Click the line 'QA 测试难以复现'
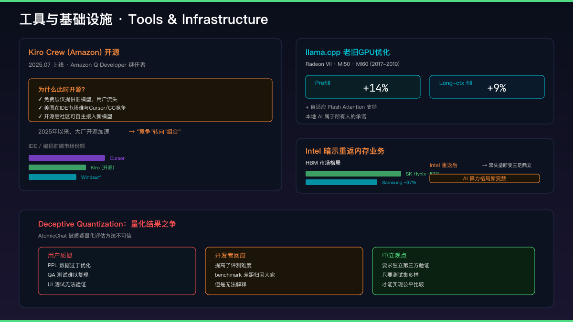573x322 pixels. pyautogui.click(x=68, y=275)
